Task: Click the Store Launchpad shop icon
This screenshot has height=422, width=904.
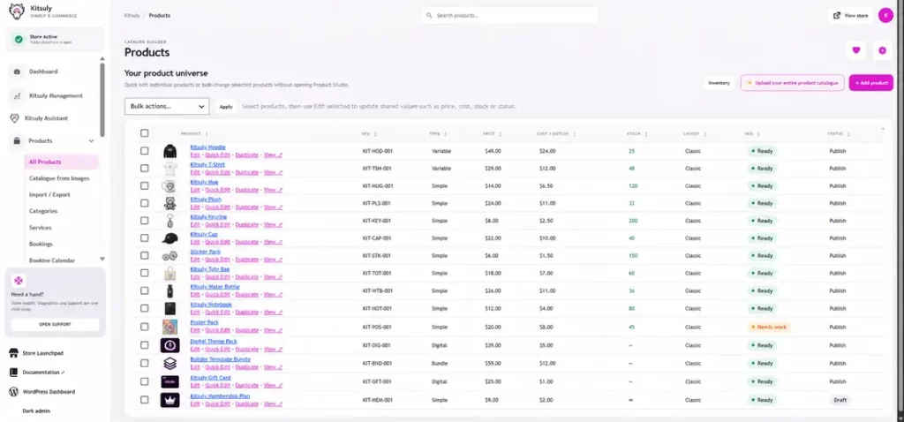Action: (x=14, y=353)
